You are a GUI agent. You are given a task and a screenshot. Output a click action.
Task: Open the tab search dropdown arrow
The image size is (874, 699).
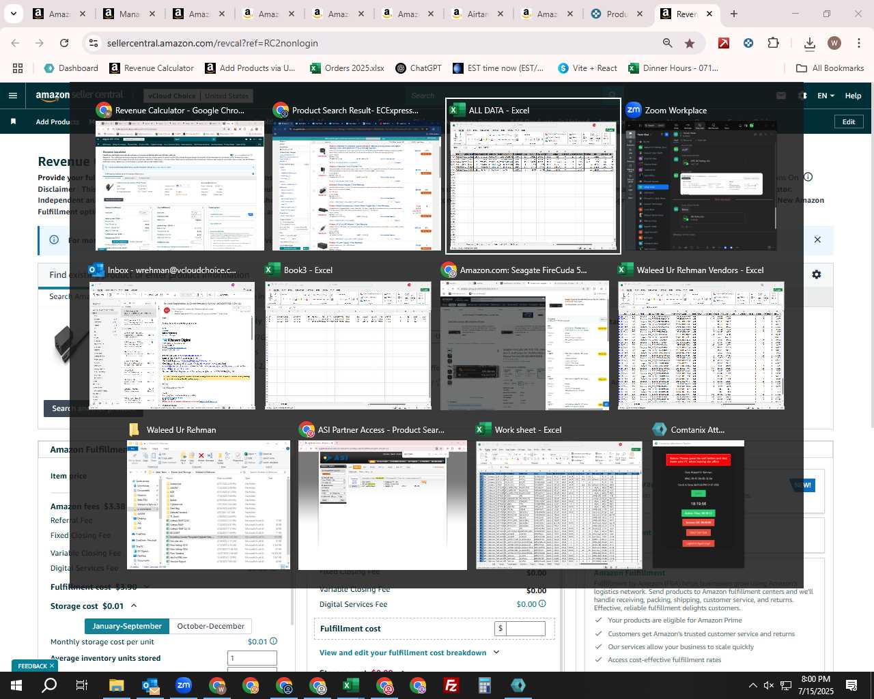click(13, 14)
